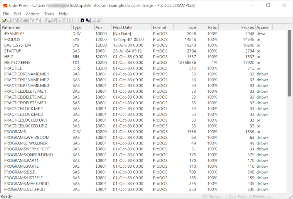
Task: Click the vertical scrollbar thumb
Action: [x=290, y=63]
